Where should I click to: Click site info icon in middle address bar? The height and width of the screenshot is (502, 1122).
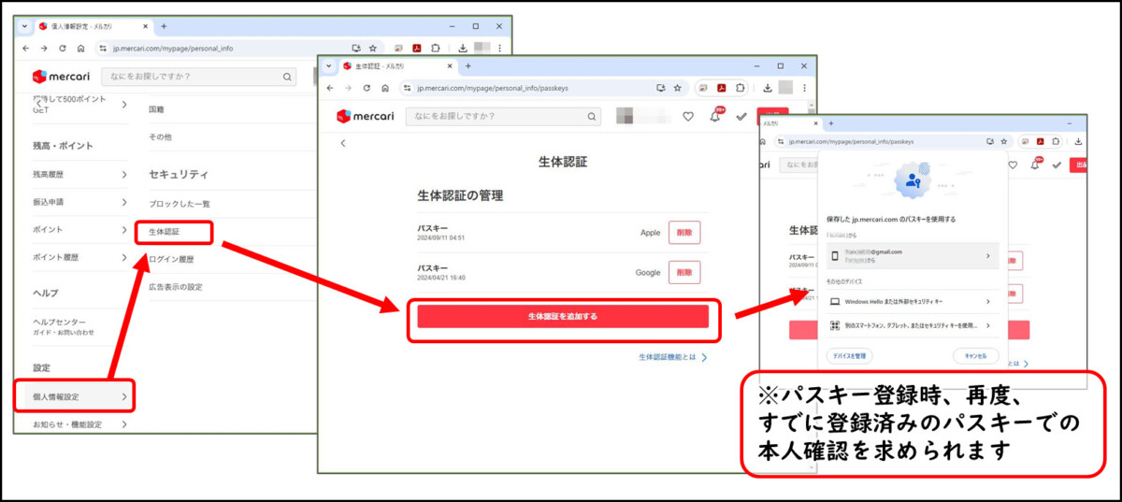408,88
